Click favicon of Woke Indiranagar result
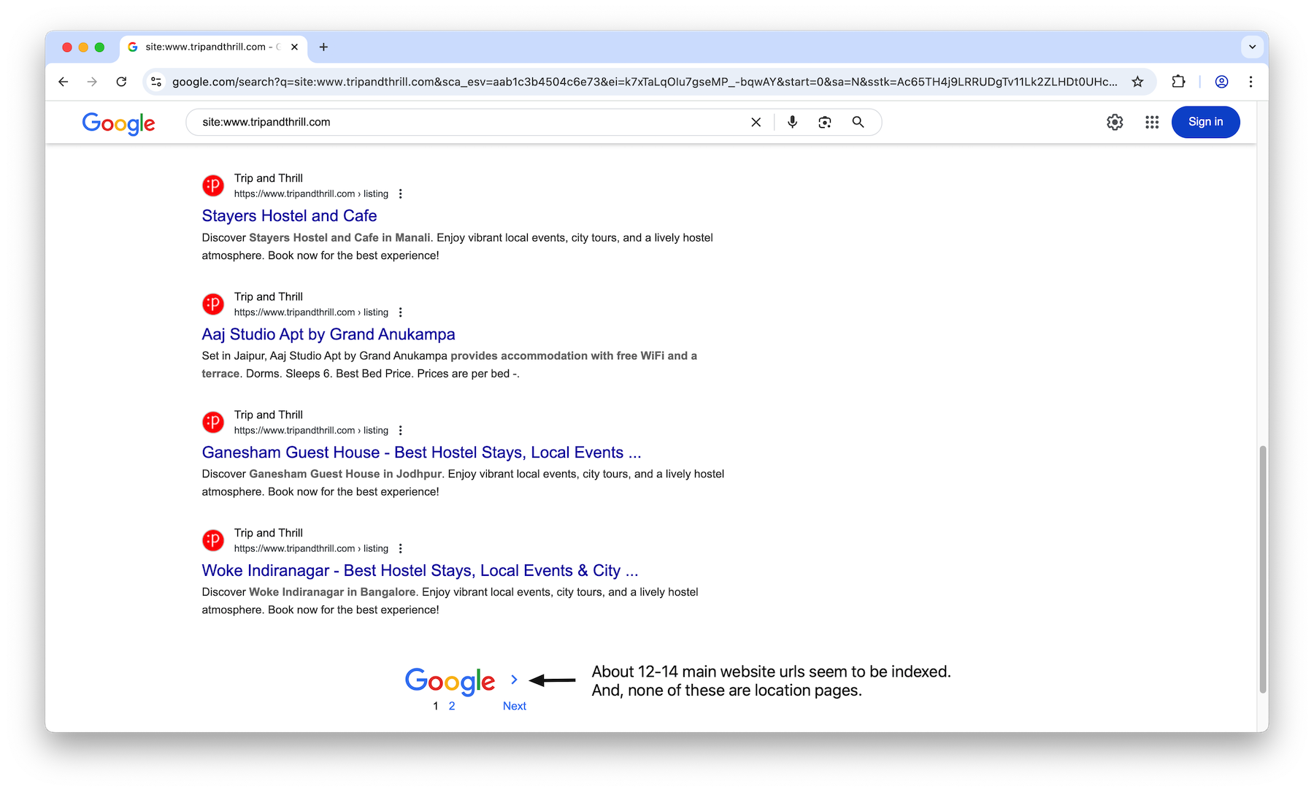The image size is (1314, 792). [213, 540]
